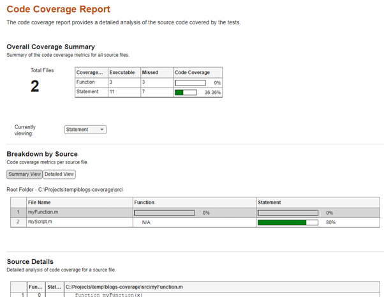Click myScript.m's 80% statement coverage bar
Screen dimensions: 384x297
[x=287, y=222]
